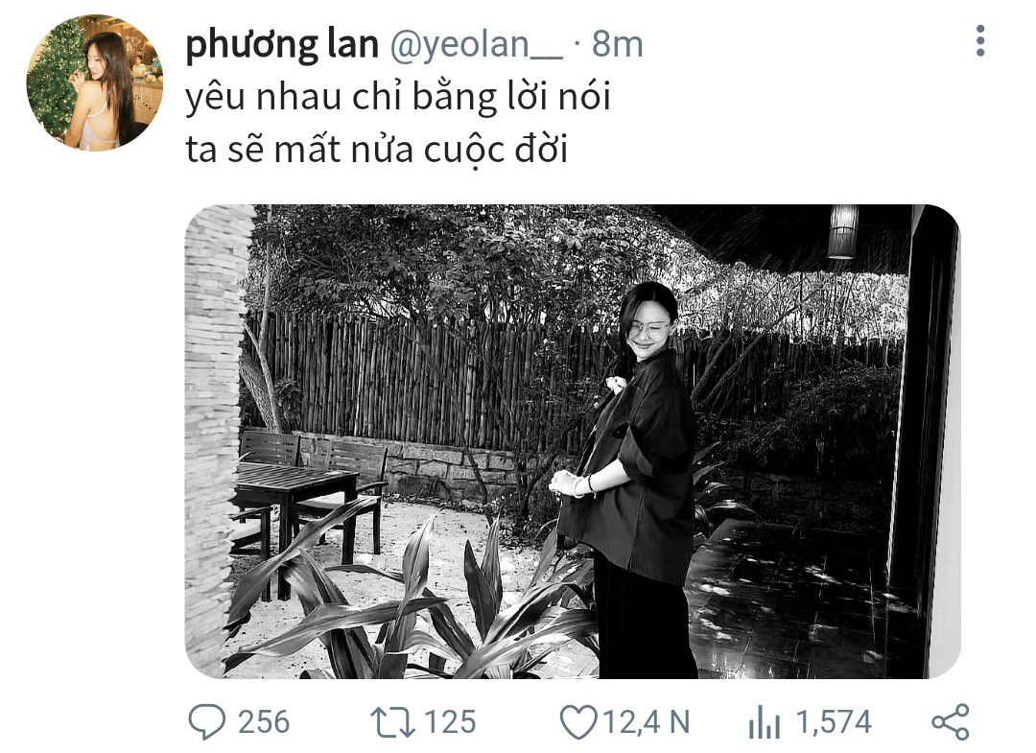Screen dimensions: 1036x753
Task: Open the three-dot more options menu
Action: pyautogui.click(x=980, y=41)
